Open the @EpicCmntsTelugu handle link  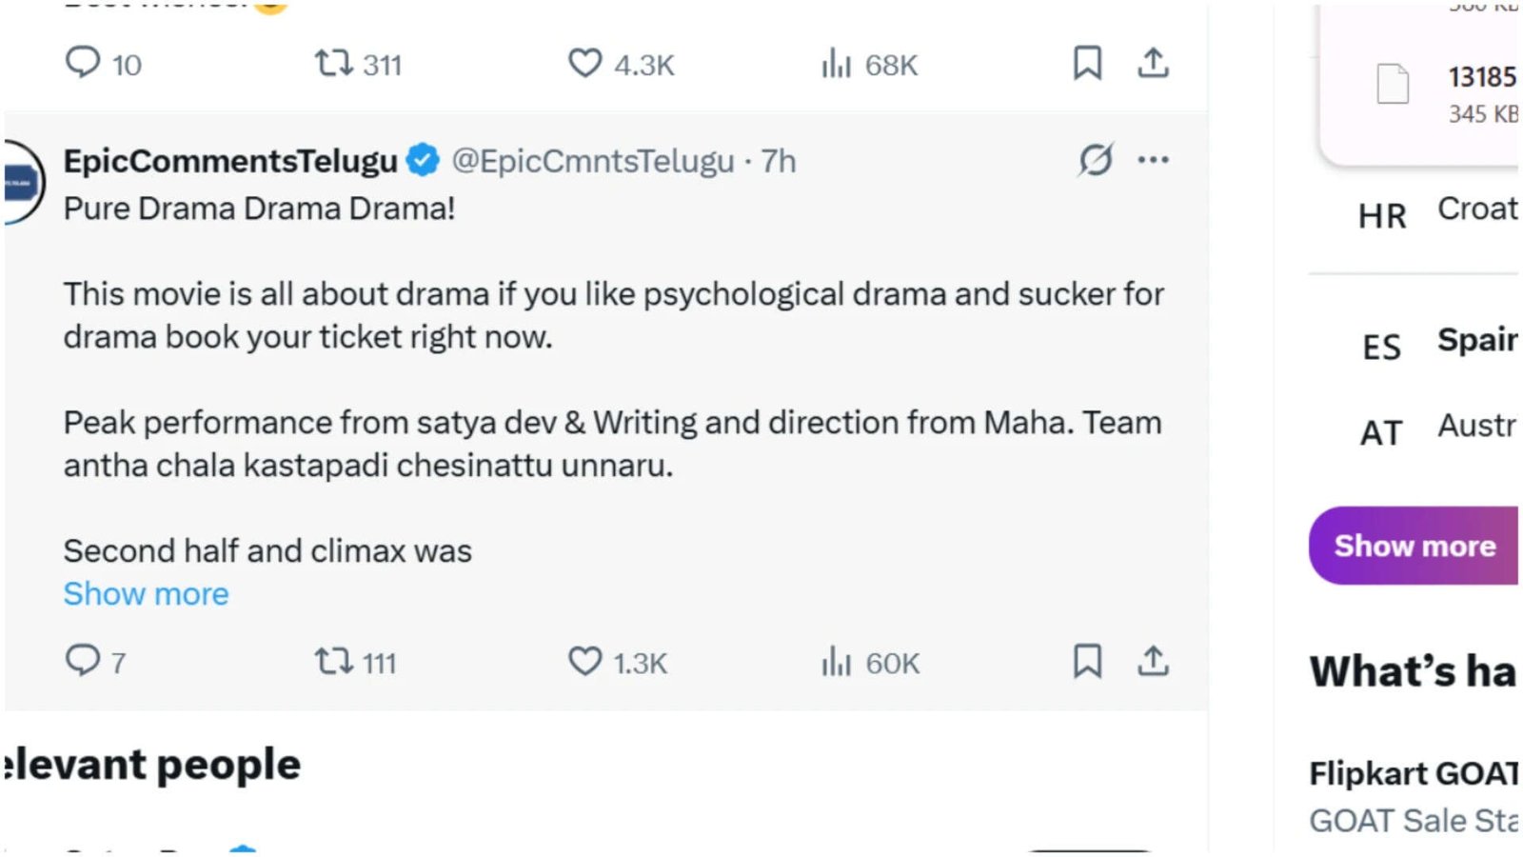[x=592, y=161]
